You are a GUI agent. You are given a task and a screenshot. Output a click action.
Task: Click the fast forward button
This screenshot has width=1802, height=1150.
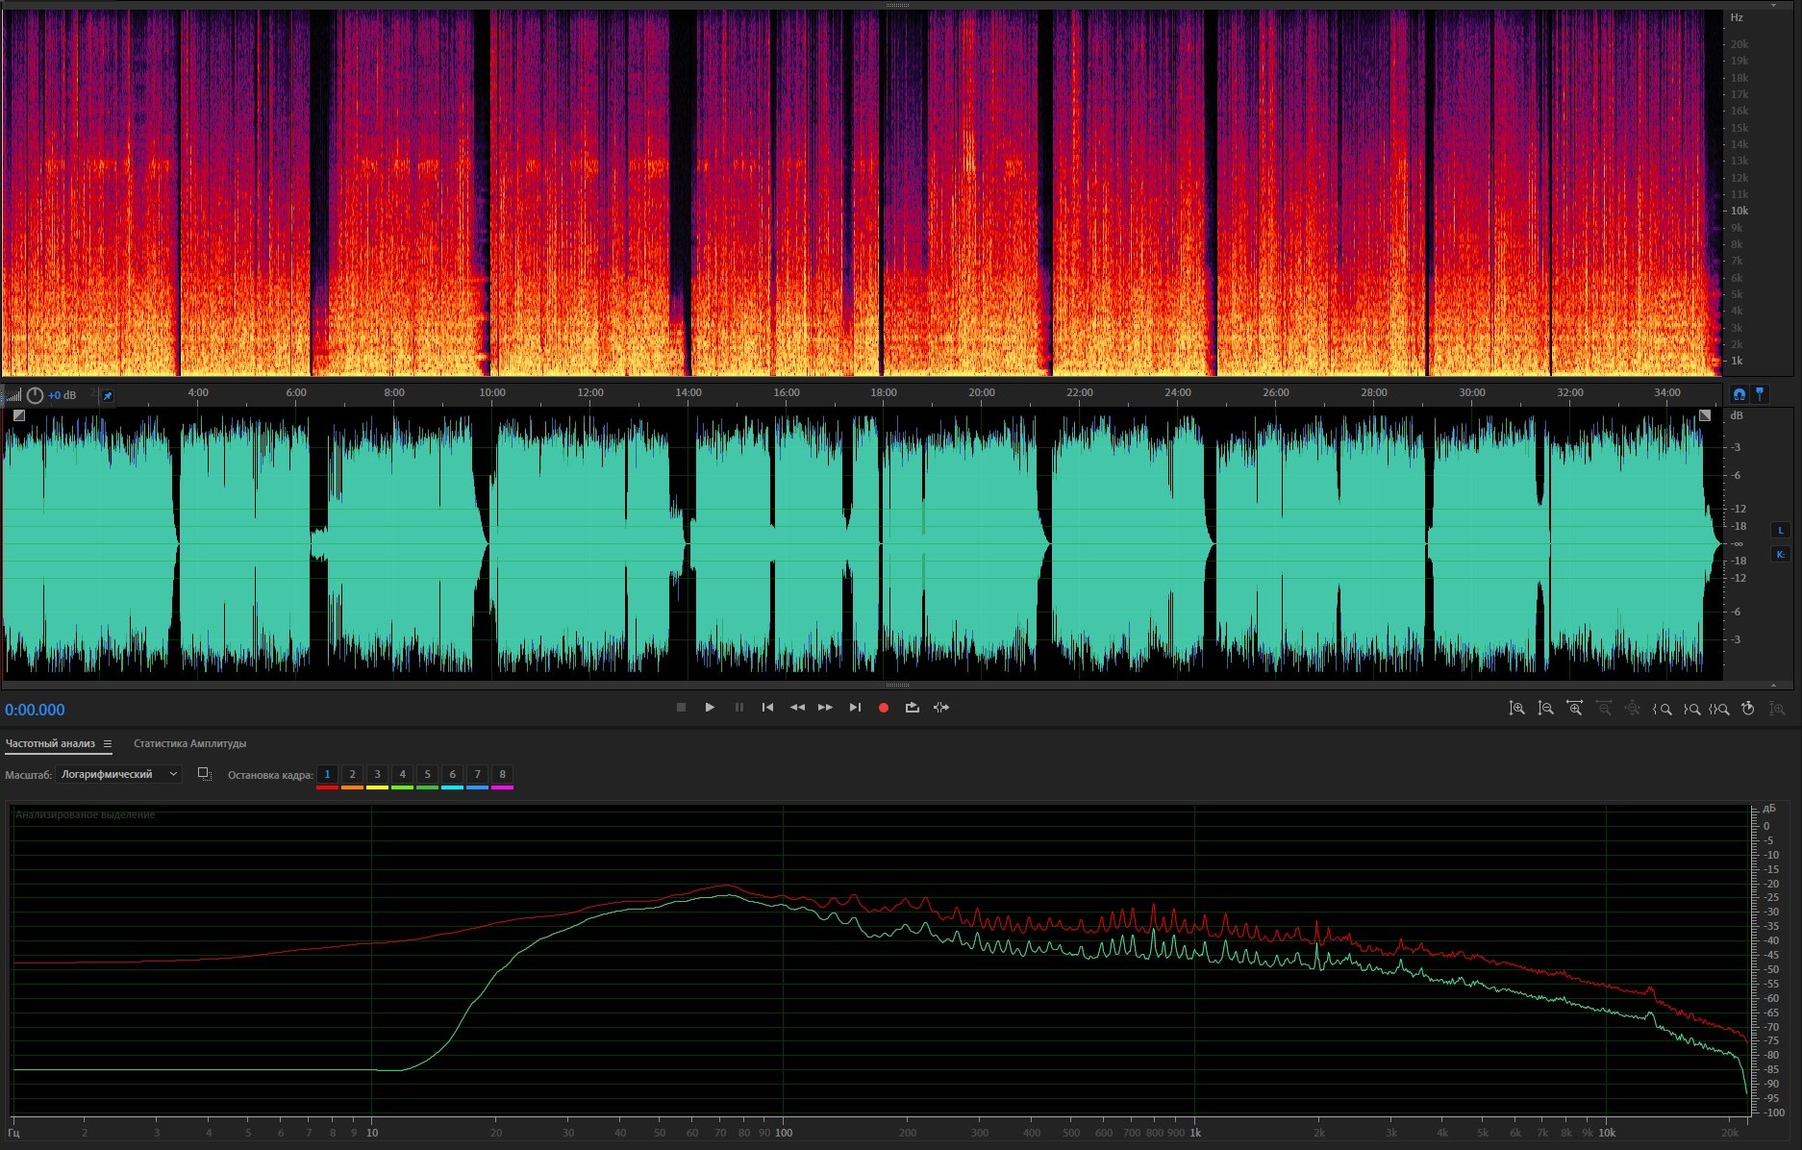tap(825, 708)
